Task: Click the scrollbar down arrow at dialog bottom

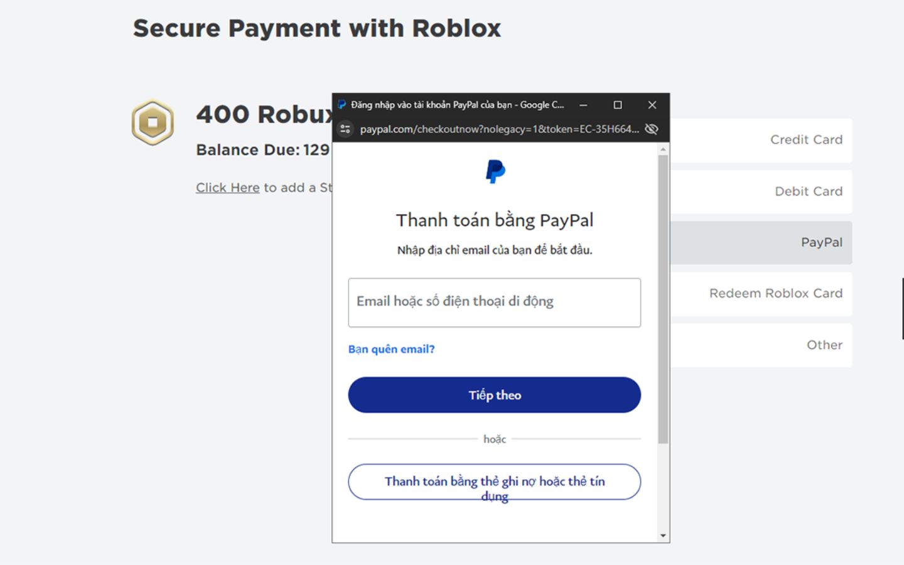Action: pyautogui.click(x=664, y=535)
